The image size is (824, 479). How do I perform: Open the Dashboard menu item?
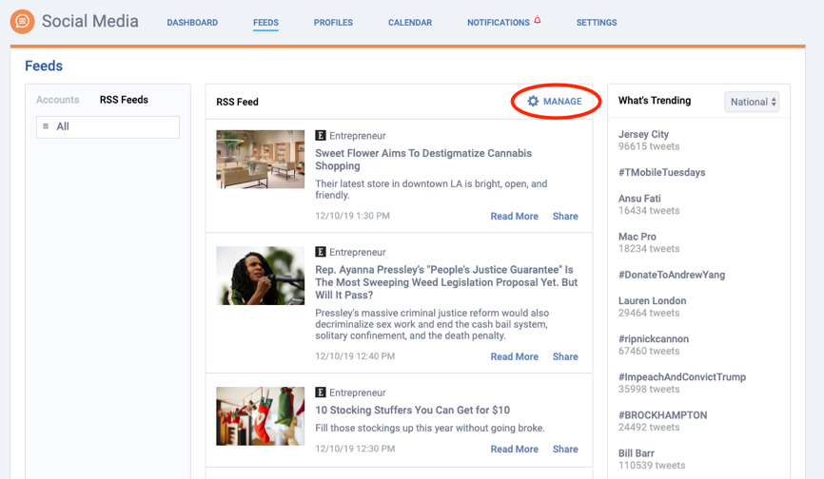click(192, 23)
